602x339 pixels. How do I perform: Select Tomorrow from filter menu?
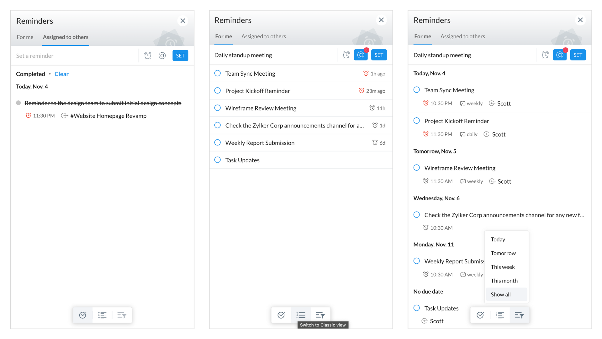pos(503,253)
